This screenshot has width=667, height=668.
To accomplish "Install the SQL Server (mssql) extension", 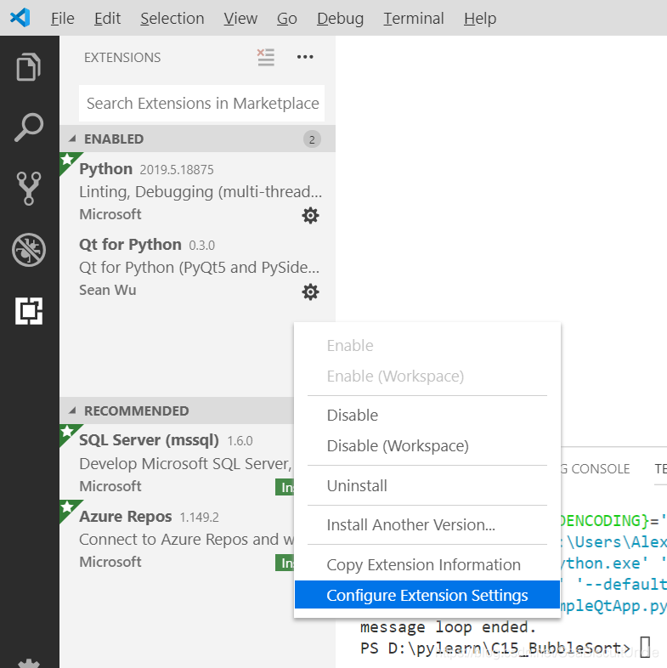I will [285, 487].
